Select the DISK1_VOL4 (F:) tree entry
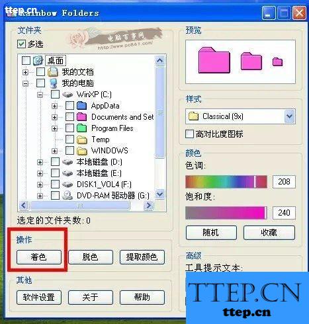This screenshot has width=309, height=324. tap(104, 184)
